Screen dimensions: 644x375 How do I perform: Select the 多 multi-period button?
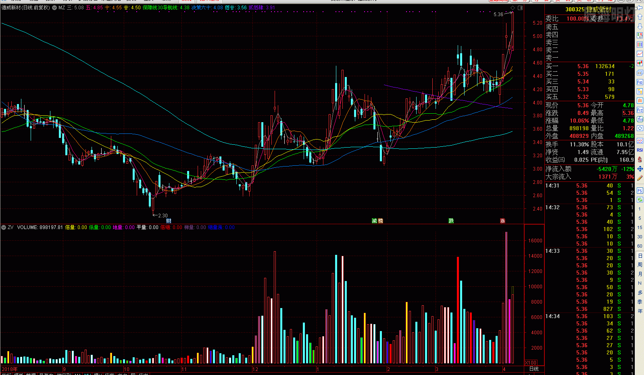click(640, 292)
